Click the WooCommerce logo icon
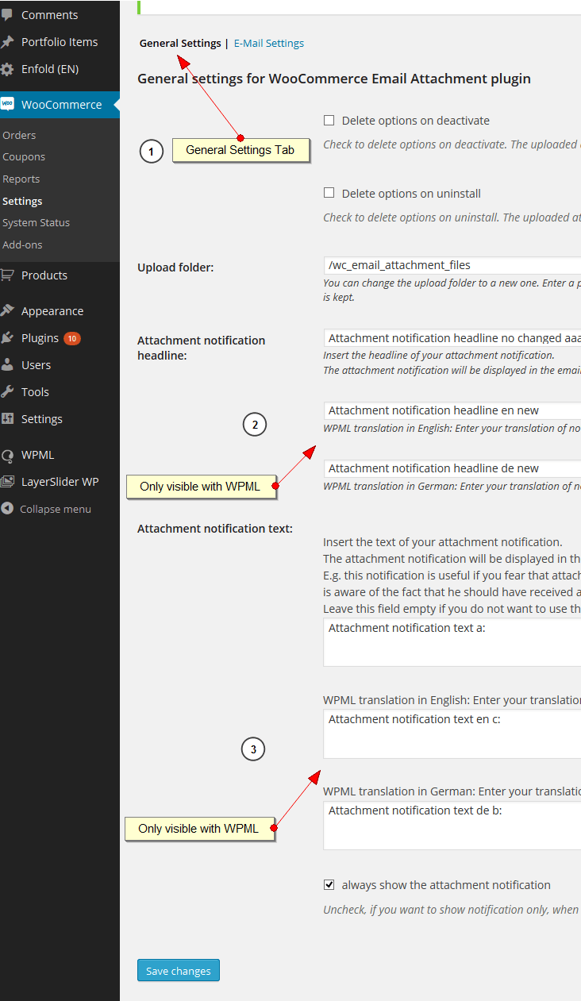This screenshot has height=1001, width=581. pyautogui.click(x=7, y=104)
